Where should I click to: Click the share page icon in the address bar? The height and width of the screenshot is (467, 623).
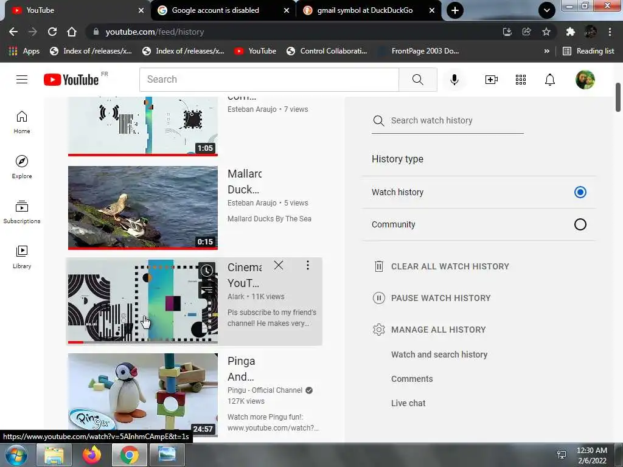[526, 32]
